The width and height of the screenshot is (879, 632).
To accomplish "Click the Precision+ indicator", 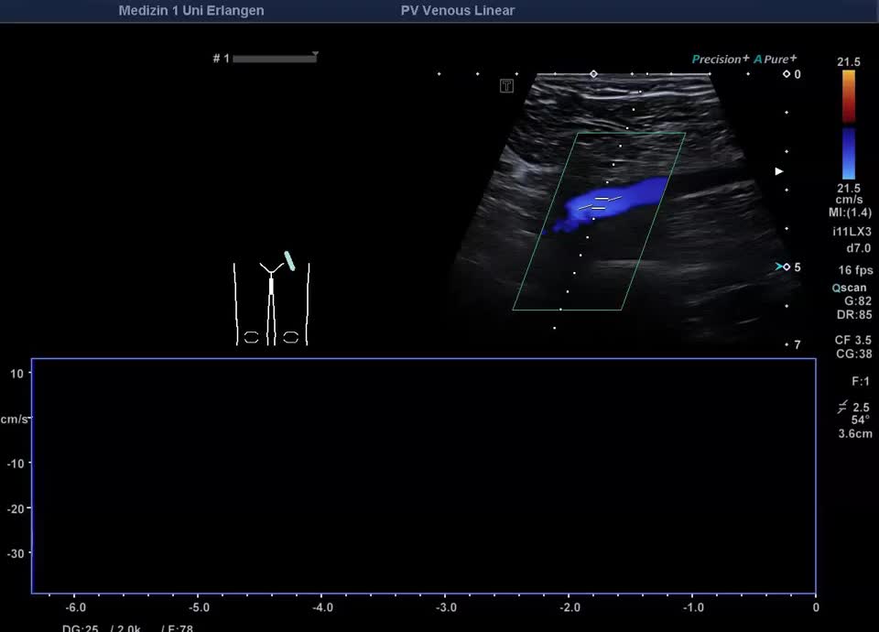I will tap(721, 60).
